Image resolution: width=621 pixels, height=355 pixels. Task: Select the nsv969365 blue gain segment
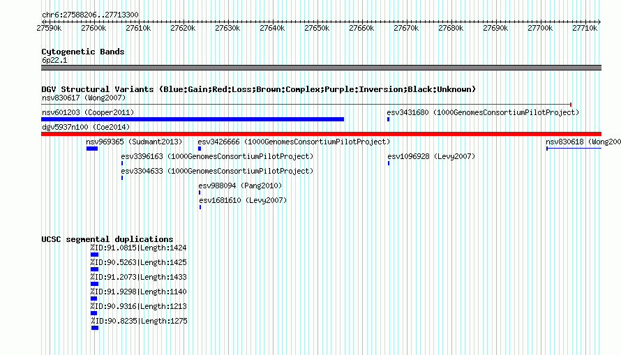92,149
